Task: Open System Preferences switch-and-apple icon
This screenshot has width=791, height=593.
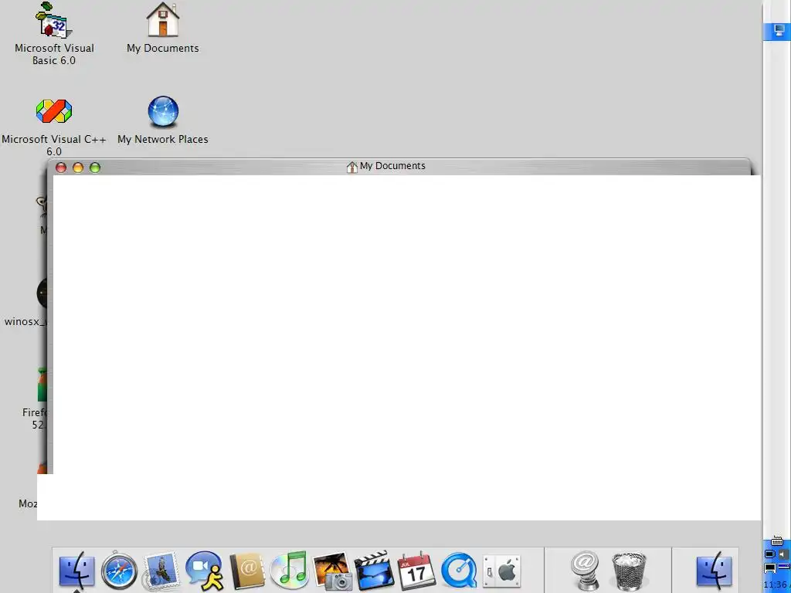Action: coord(501,571)
